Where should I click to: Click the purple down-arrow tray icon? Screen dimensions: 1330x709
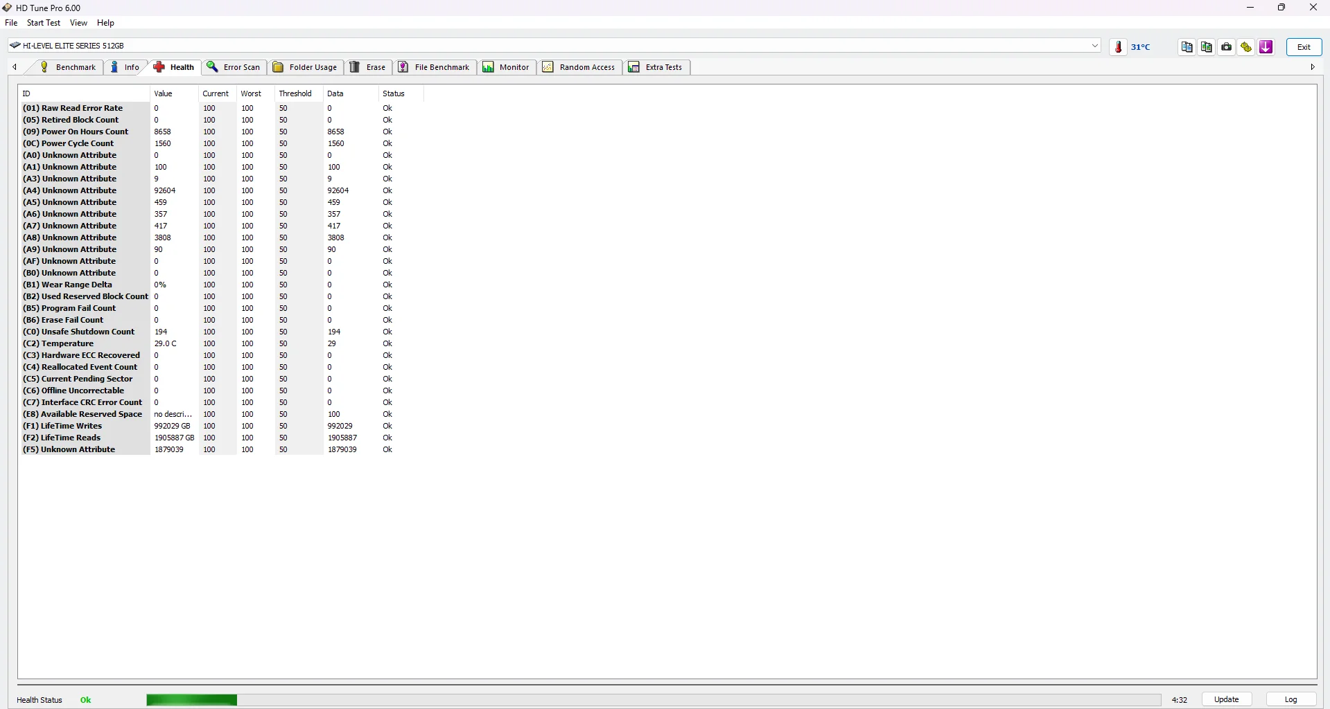pos(1266,47)
